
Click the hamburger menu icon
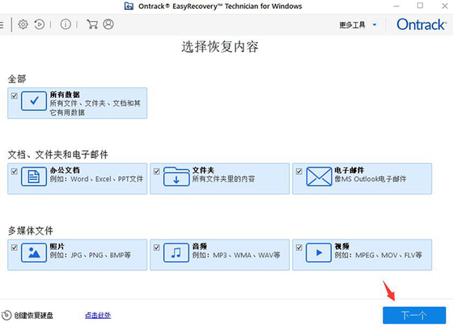[2, 24]
